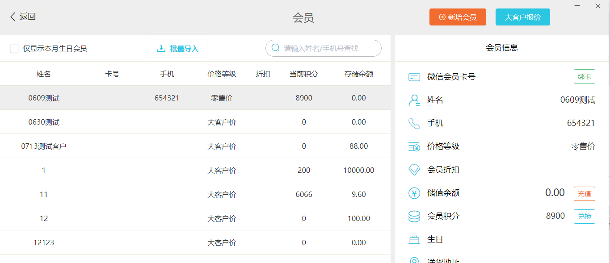610x263 pixels.
Task: Open the 大客户报价 button
Action: click(x=522, y=17)
